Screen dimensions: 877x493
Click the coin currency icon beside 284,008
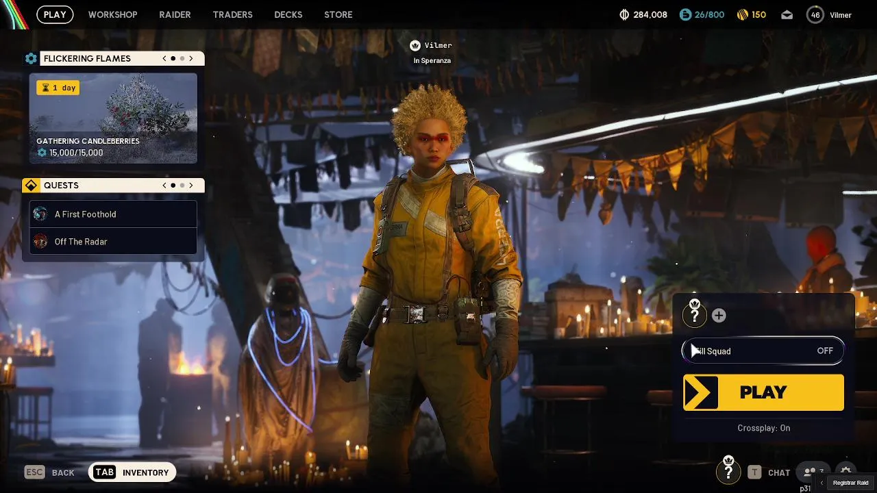(x=624, y=14)
